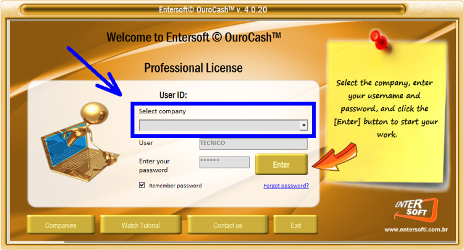Click the Exit button
Image resolution: width=464 pixels, height=250 pixels.
coord(295,225)
